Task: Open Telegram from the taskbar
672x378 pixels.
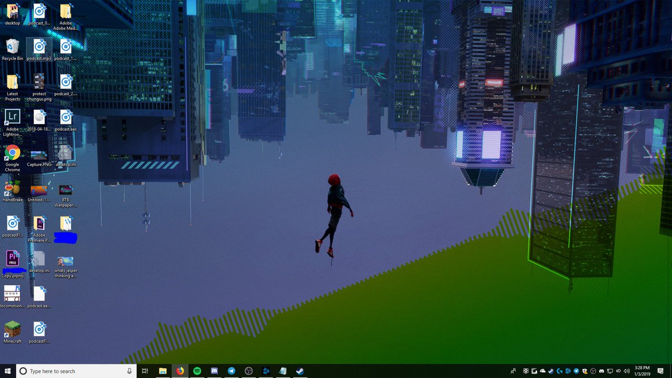Action: [x=231, y=370]
